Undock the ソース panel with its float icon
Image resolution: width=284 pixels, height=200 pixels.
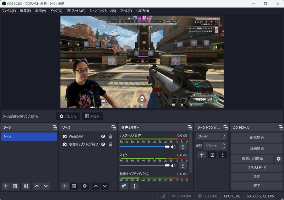click(x=114, y=127)
